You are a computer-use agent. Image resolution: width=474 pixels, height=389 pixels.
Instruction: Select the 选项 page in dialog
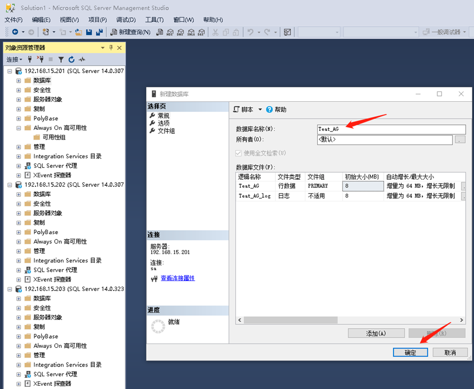coord(163,123)
